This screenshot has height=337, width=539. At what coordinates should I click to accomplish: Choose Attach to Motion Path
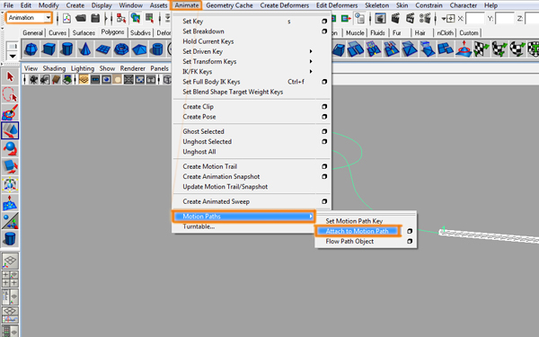tap(358, 231)
